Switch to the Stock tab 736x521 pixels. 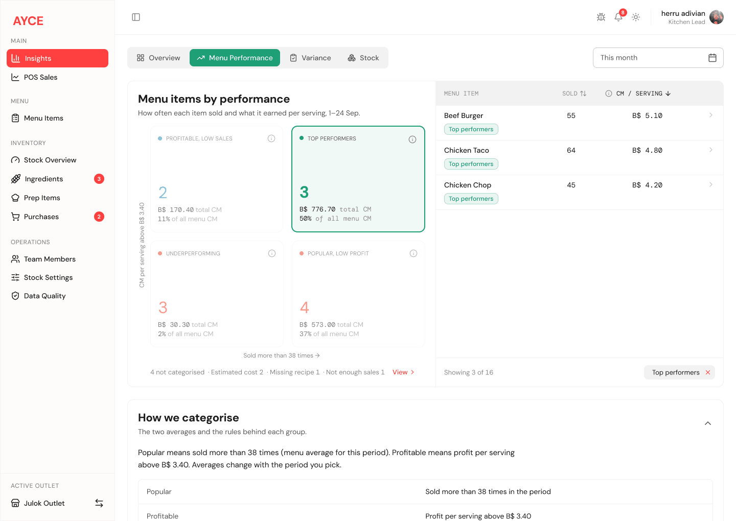[x=363, y=58]
